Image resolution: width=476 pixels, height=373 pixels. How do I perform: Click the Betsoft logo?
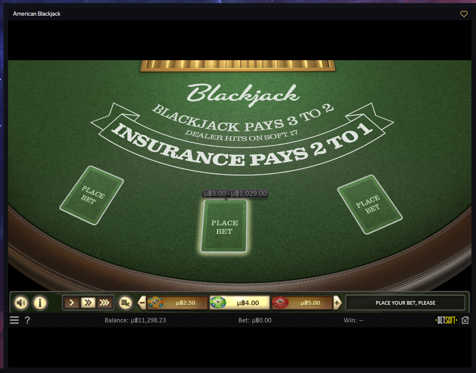click(446, 320)
